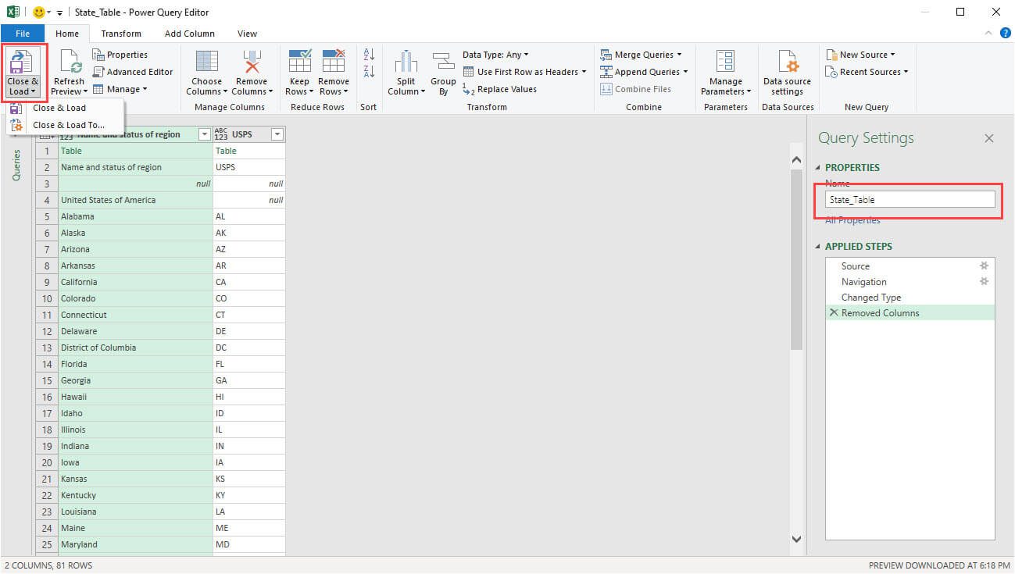
Task: Select Merge Queries from the Combine group
Action: (x=641, y=54)
